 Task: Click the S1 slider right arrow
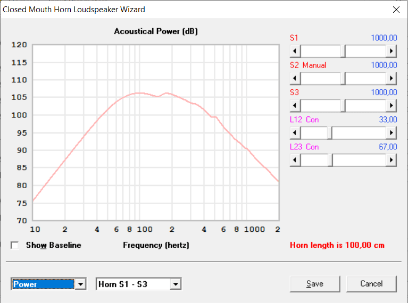tap(391, 51)
